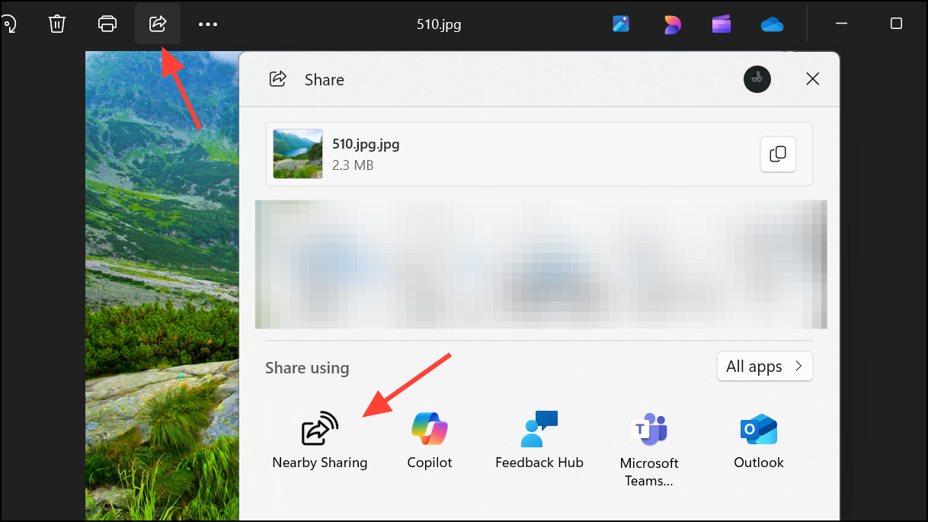Share via Feedback Hub
The width and height of the screenshot is (928, 522).
click(539, 440)
